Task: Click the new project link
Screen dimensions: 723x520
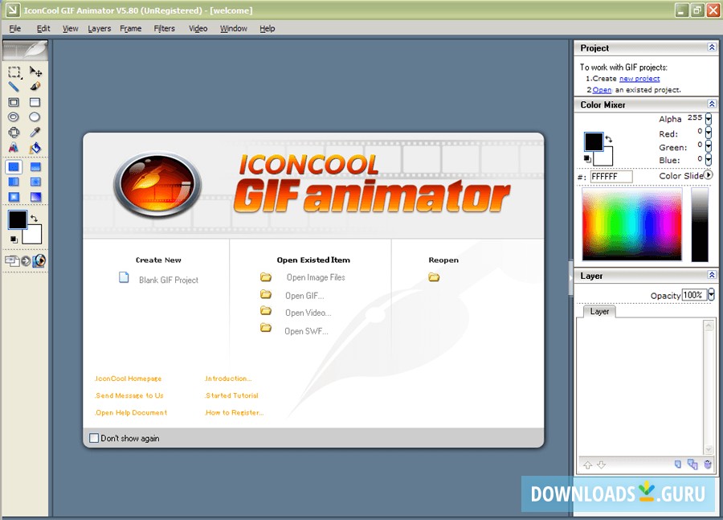Action: [639, 78]
